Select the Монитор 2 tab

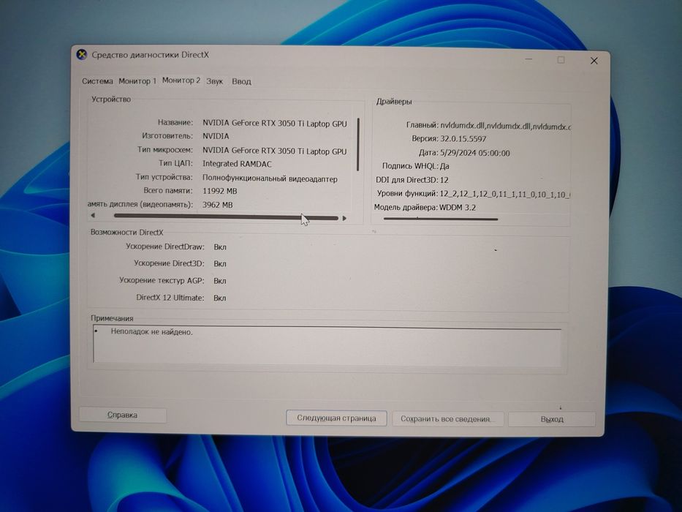(181, 80)
